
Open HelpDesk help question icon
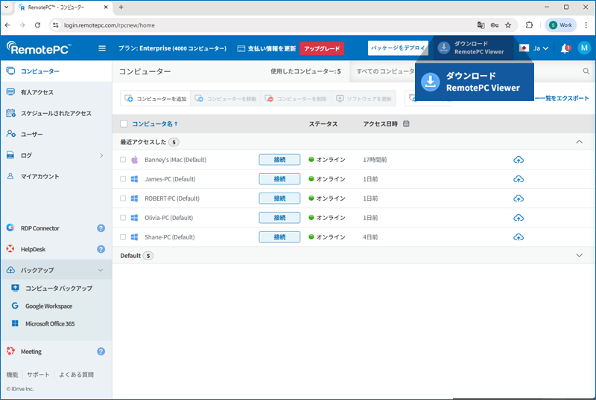click(101, 249)
